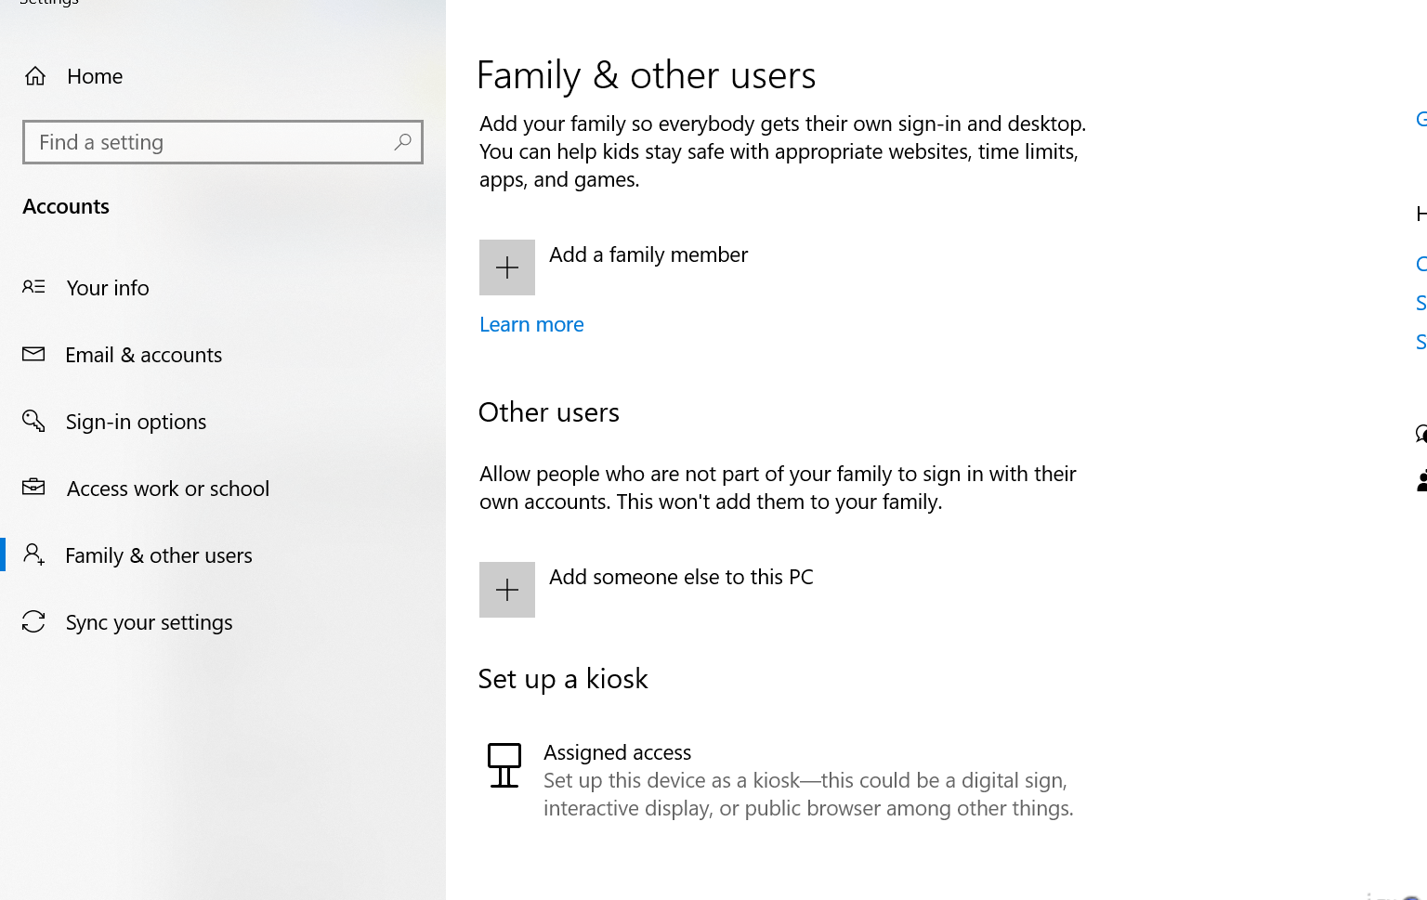This screenshot has height=900, width=1427.
Task: Click the 'Set up a kiosk' heading
Action: pos(563,679)
